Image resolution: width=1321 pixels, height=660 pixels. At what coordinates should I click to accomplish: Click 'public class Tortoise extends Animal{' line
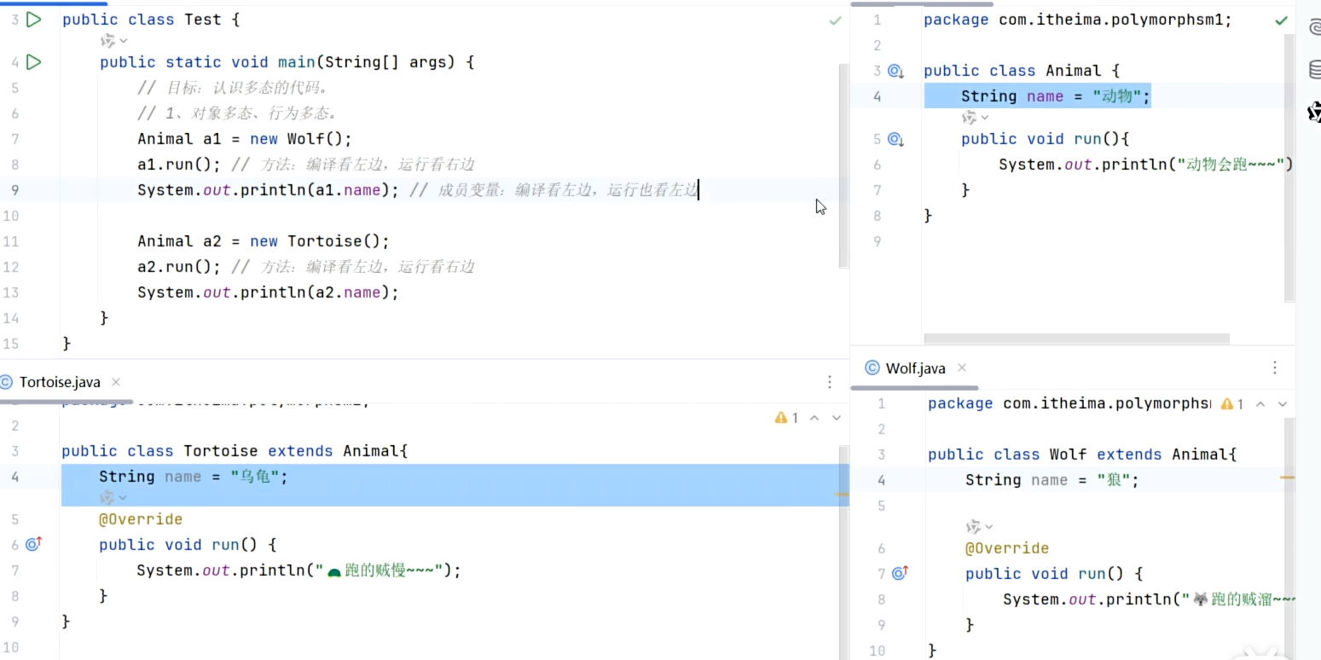(x=235, y=451)
